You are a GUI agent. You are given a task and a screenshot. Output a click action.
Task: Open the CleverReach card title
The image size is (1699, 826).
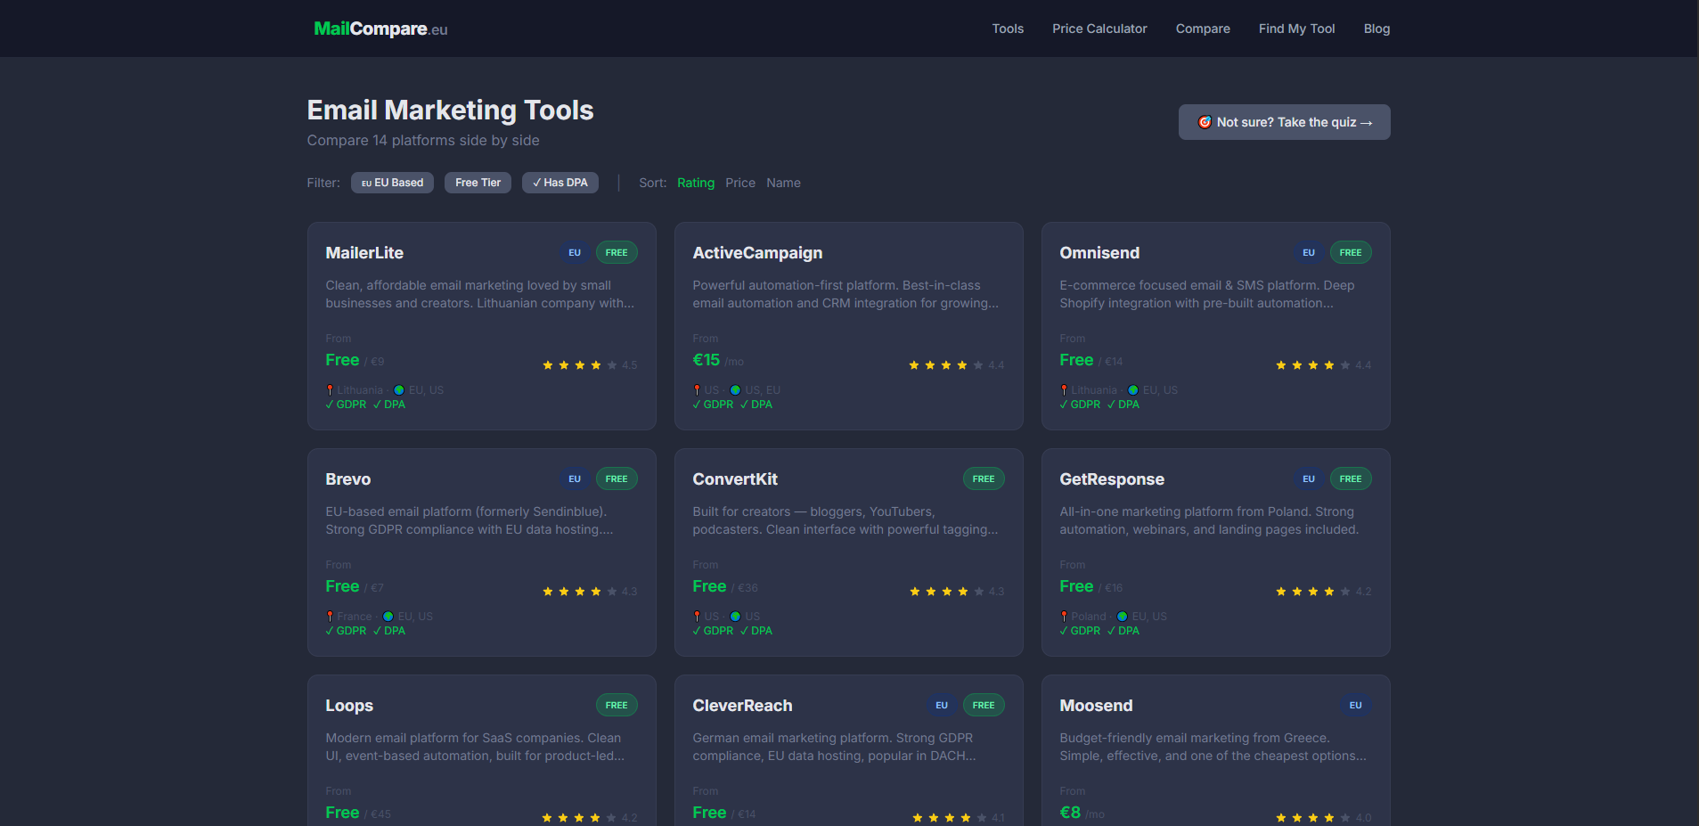(742, 706)
